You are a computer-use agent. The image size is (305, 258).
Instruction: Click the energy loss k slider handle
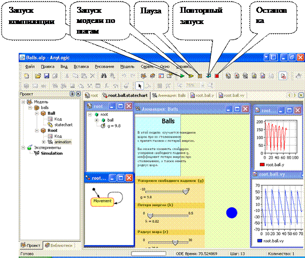[150, 215]
